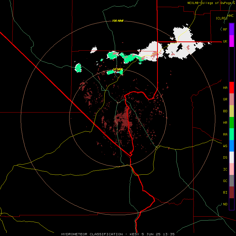Click the magenta UK color swatch

click(x=232, y=41)
